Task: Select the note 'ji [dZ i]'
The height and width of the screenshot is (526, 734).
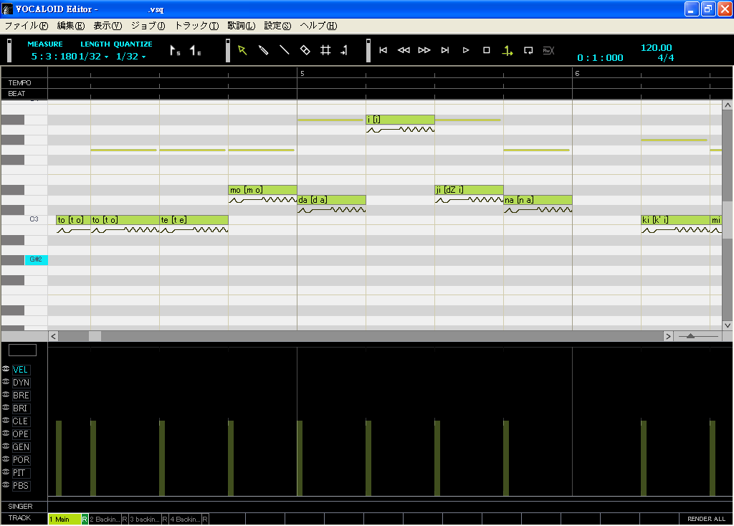Action: pos(469,189)
